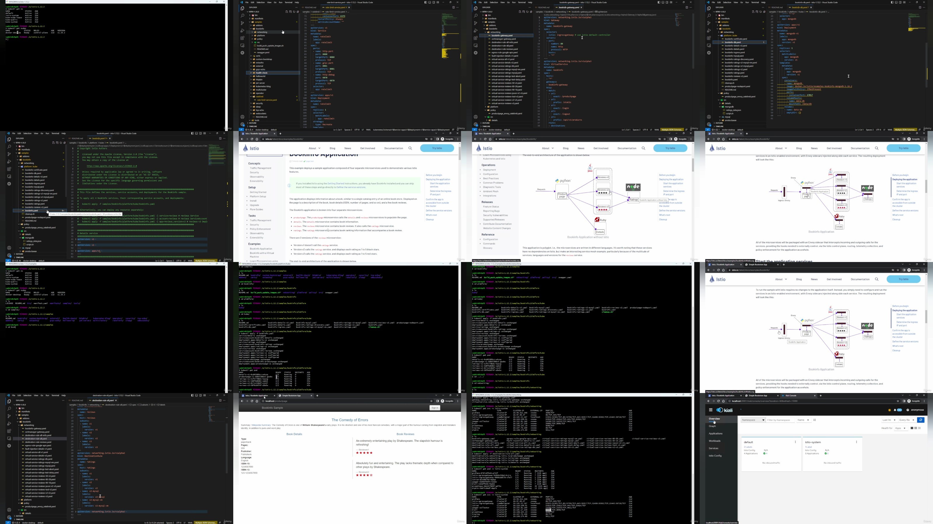Switch Kiali overview to compact card view
Viewport: 933px width, 524px height.
pyautogui.click(x=916, y=428)
